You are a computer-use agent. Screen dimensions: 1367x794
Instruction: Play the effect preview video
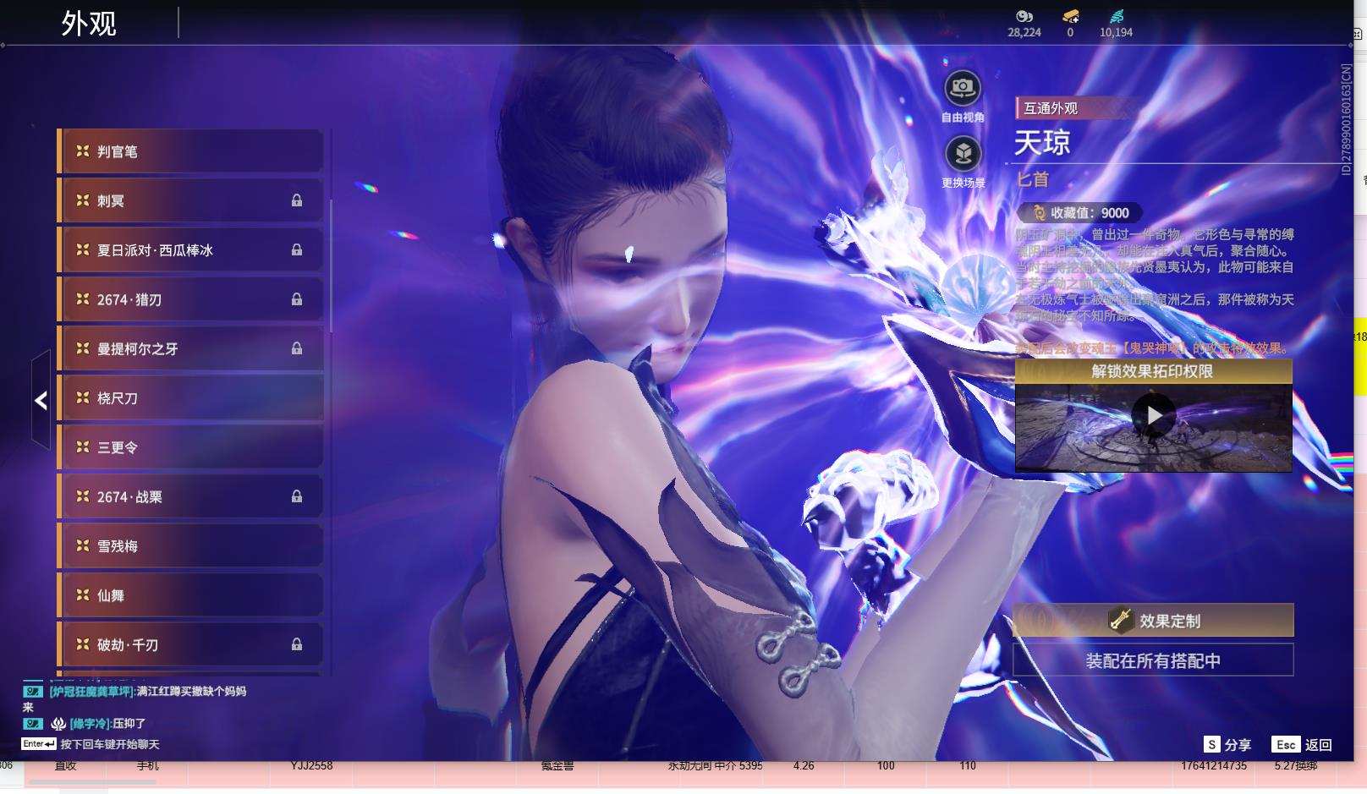pyautogui.click(x=1153, y=415)
